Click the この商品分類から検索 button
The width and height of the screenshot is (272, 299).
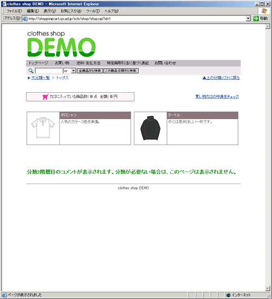pos(121,71)
